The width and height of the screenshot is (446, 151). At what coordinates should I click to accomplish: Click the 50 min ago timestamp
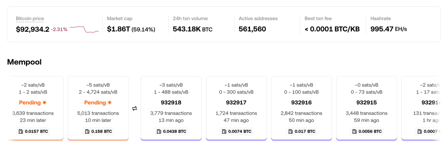[301, 120]
